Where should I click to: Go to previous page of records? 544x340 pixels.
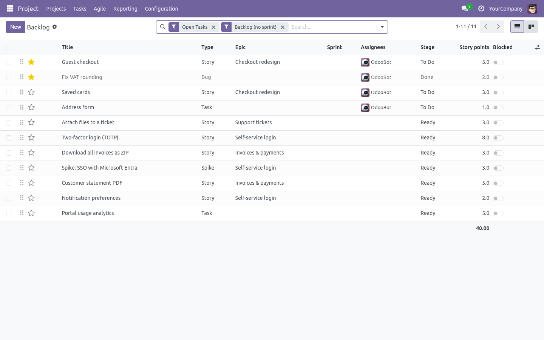(x=486, y=26)
